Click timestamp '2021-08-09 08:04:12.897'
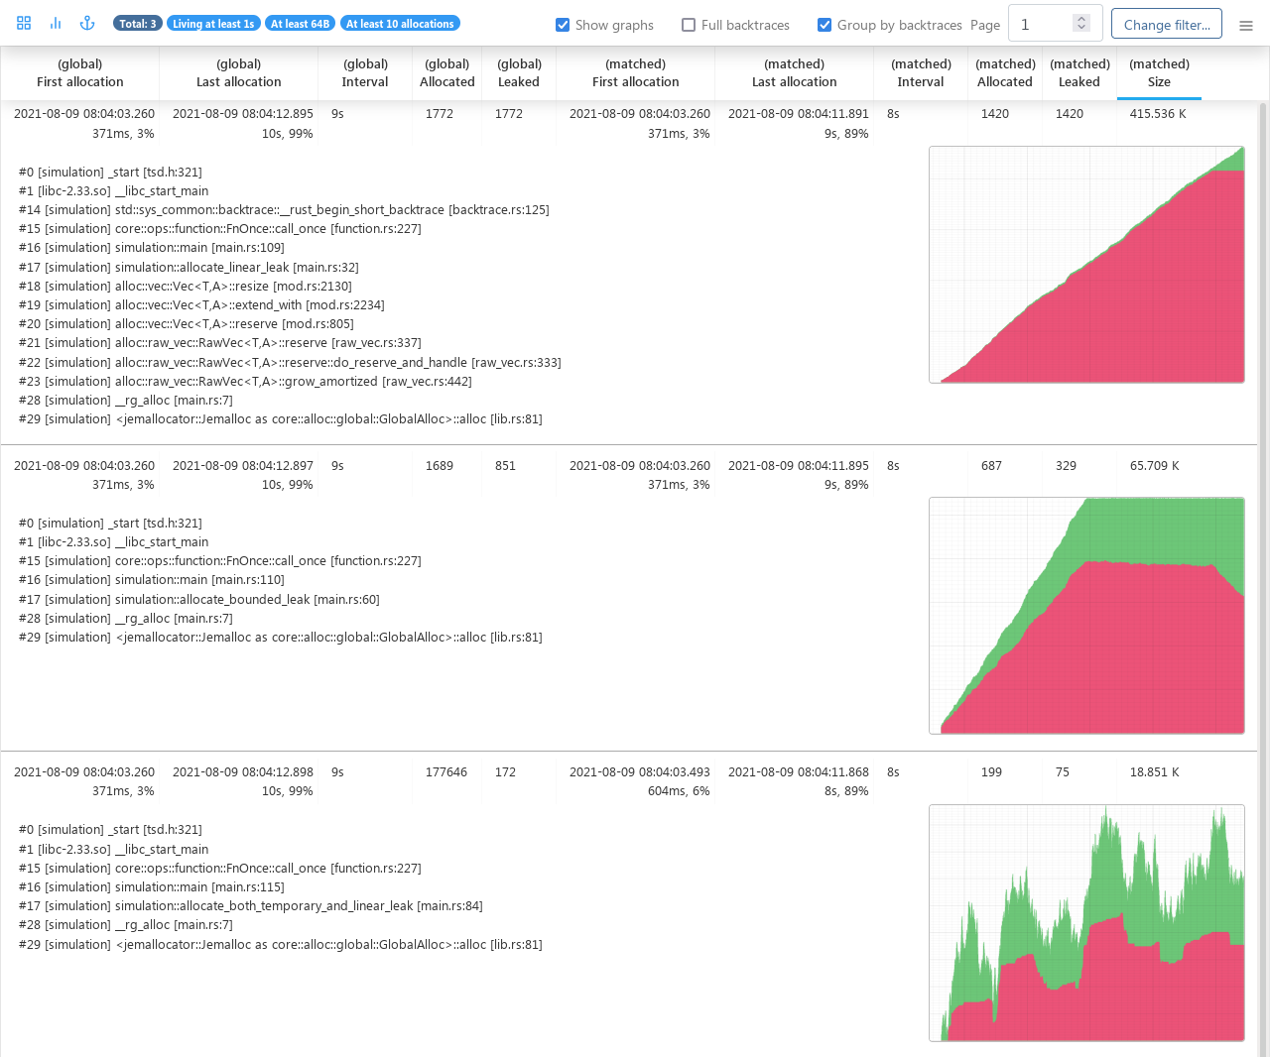The height and width of the screenshot is (1057, 1270). [x=243, y=465]
